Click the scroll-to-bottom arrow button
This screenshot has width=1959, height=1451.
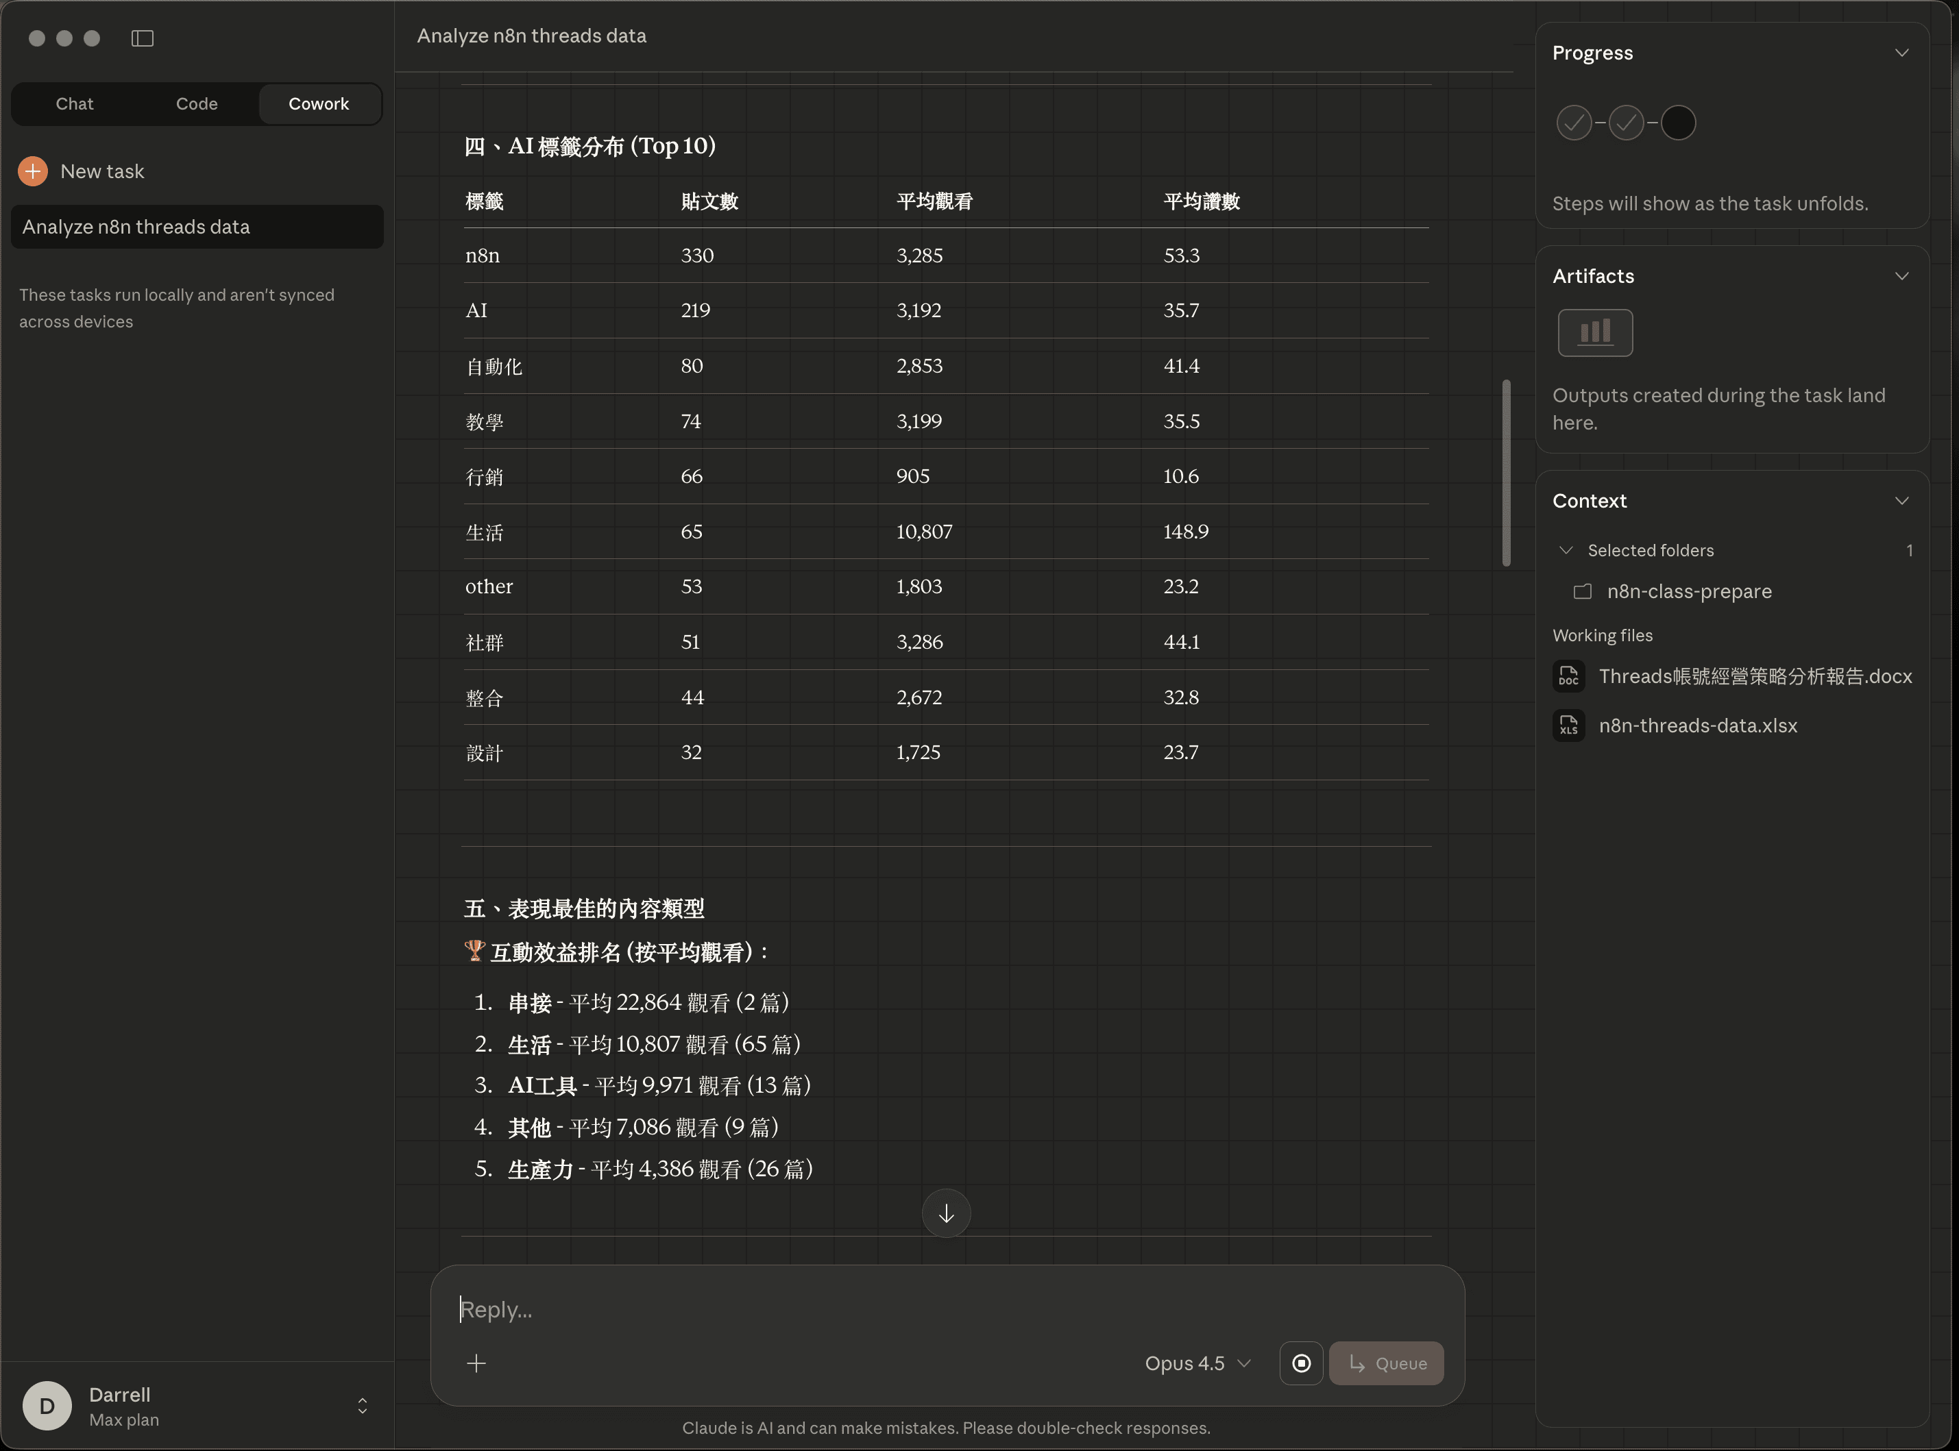coord(946,1213)
